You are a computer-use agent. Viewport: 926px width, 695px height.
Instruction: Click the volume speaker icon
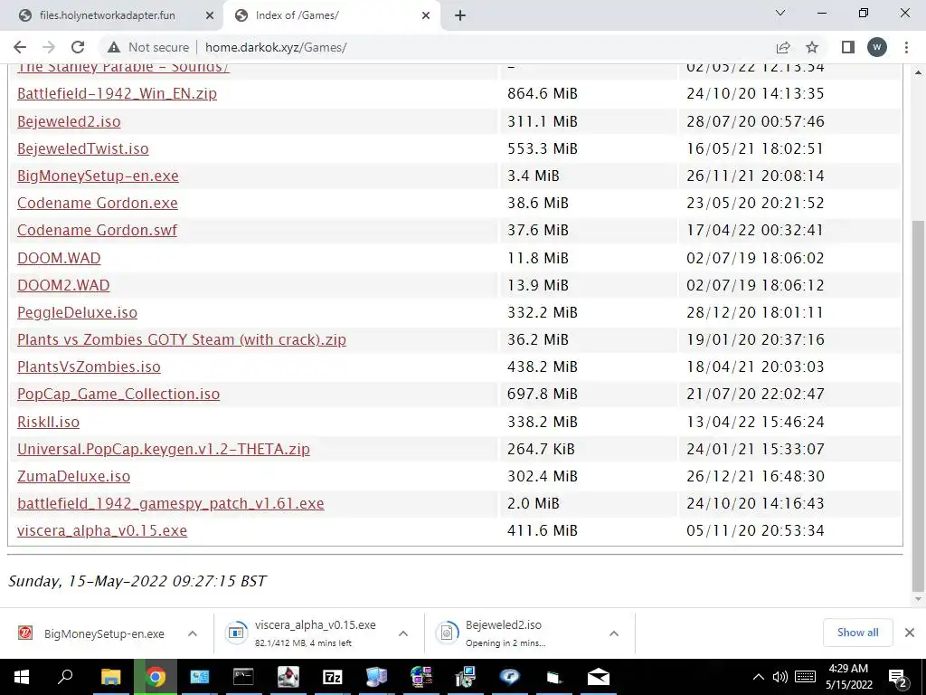(x=780, y=677)
